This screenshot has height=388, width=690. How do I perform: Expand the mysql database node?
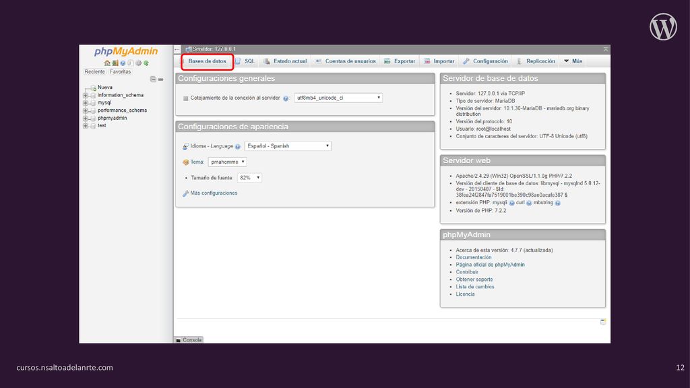click(86, 102)
